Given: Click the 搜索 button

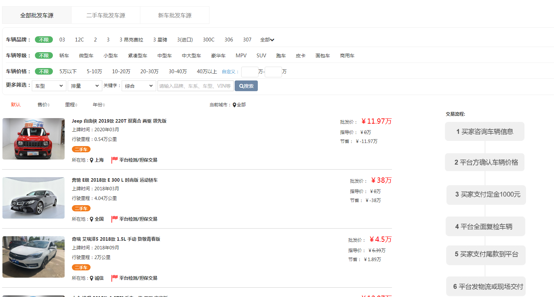Looking at the screenshot, I should click(x=246, y=86).
